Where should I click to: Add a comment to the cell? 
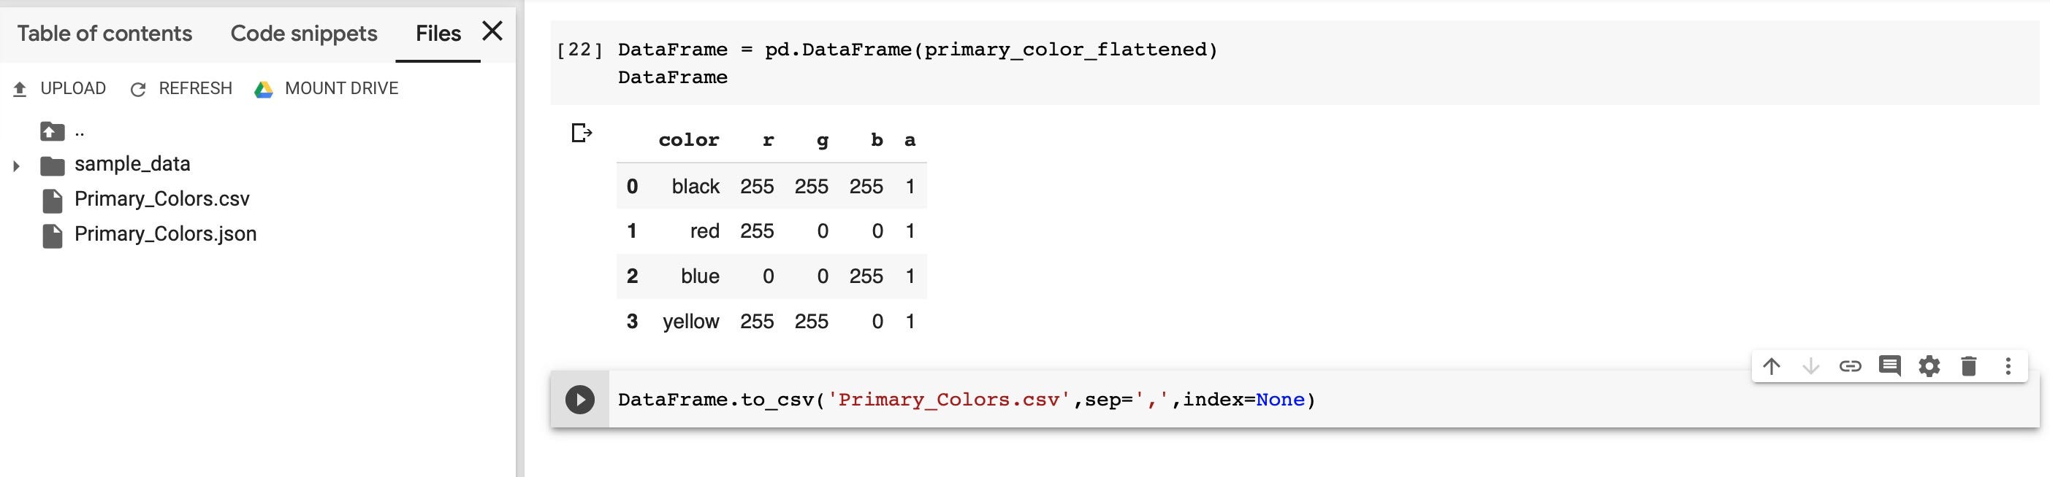(1890, 365)
